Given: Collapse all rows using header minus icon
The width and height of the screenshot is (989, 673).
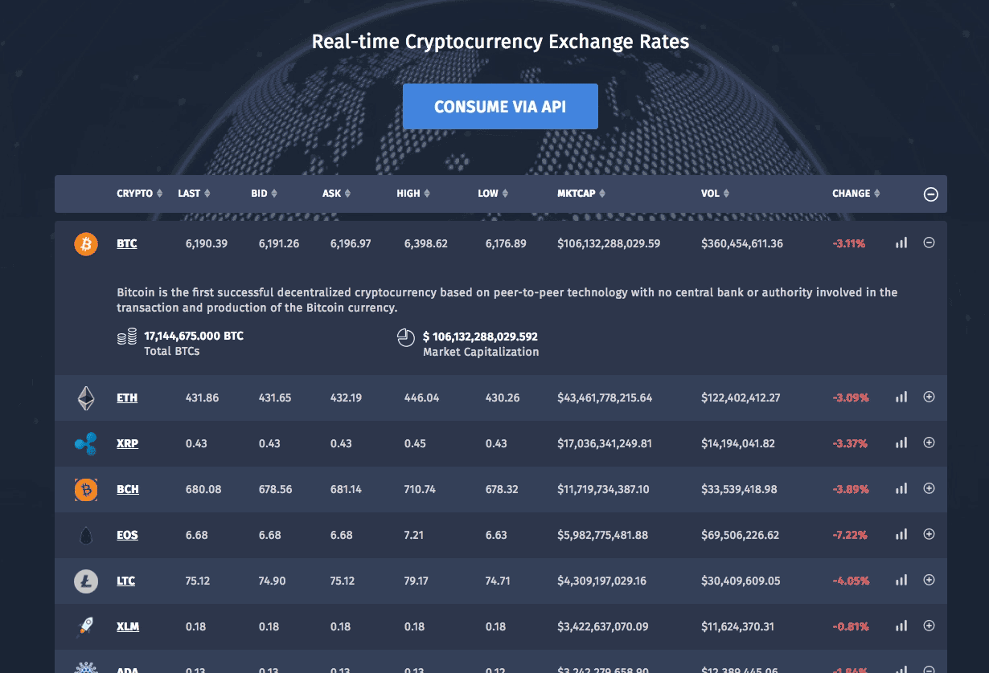Looking at the screenshot, I should (x=931, y=194).
